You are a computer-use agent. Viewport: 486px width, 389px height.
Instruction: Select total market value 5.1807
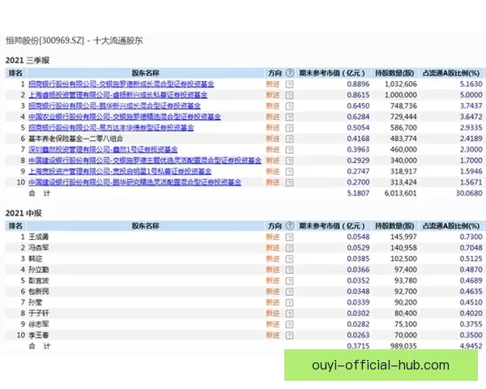358,193
